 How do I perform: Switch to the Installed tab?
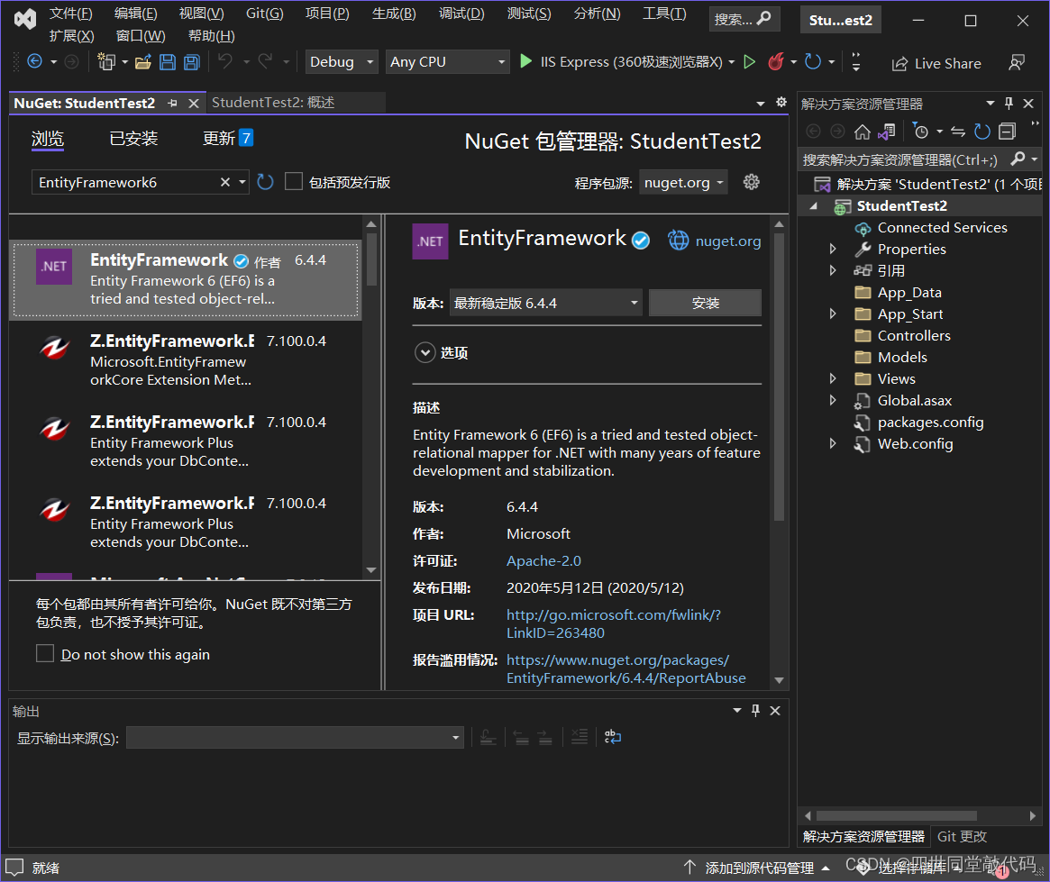pyautogui.click(x=133, y=139)
